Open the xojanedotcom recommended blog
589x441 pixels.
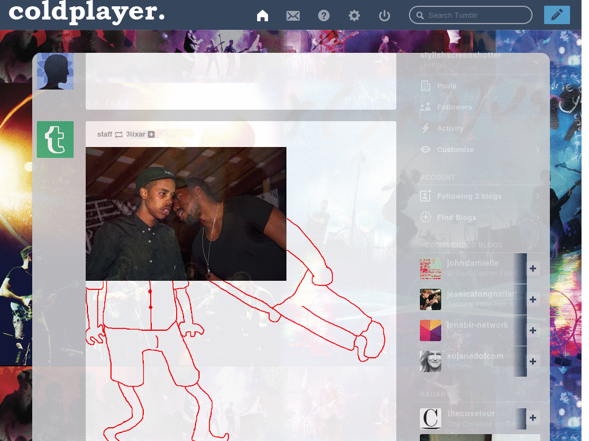[475, 356]
